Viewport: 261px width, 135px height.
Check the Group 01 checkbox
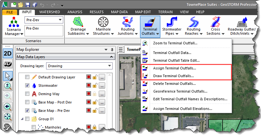(27, 119)
